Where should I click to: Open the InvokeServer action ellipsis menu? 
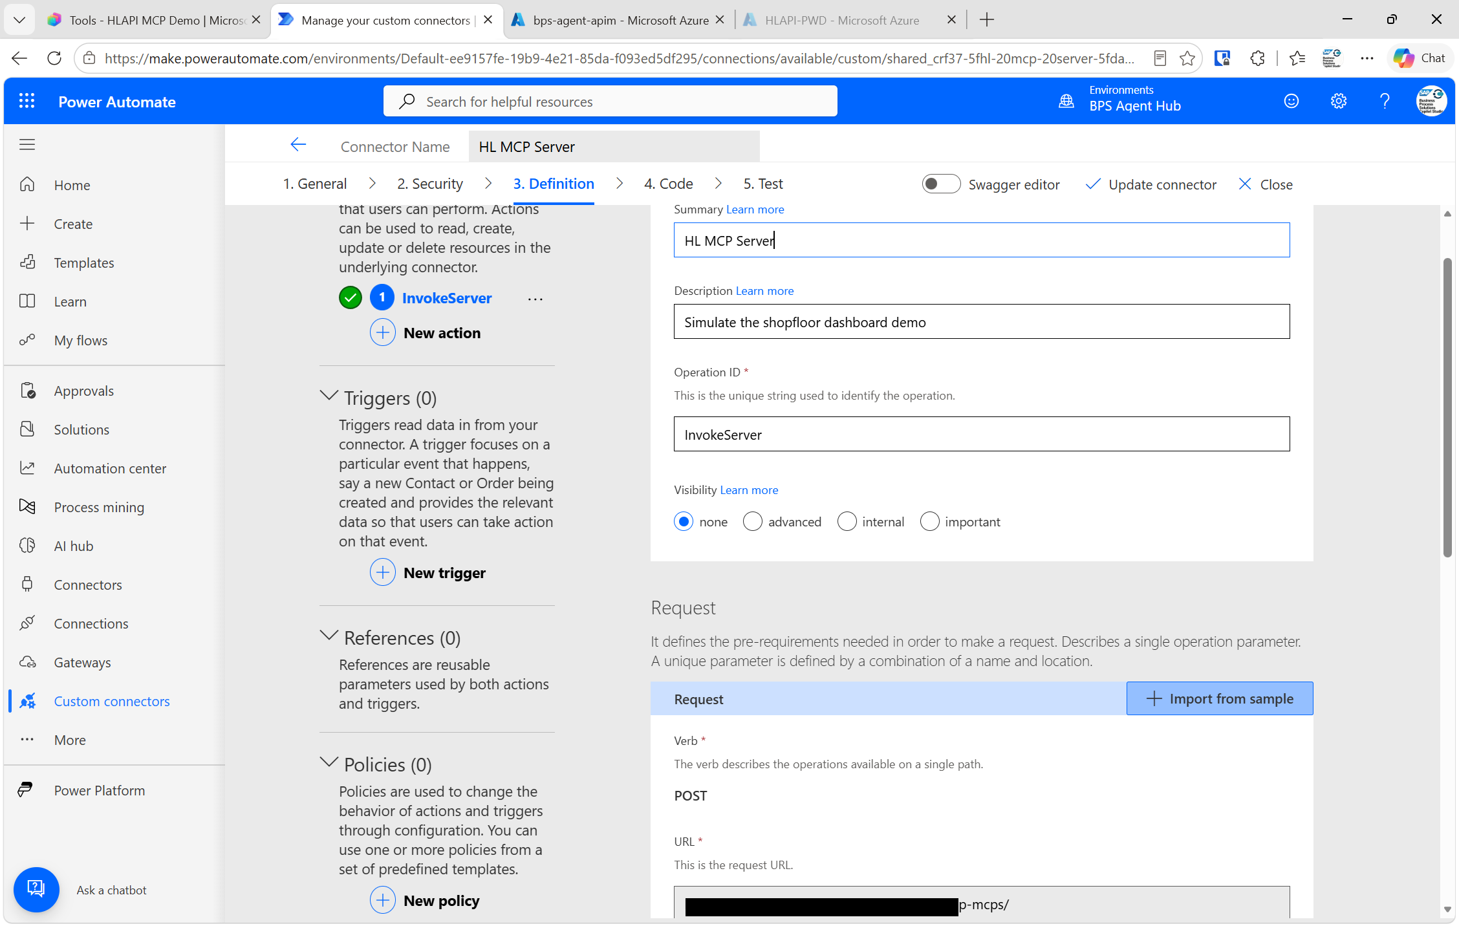click(535, 299)
